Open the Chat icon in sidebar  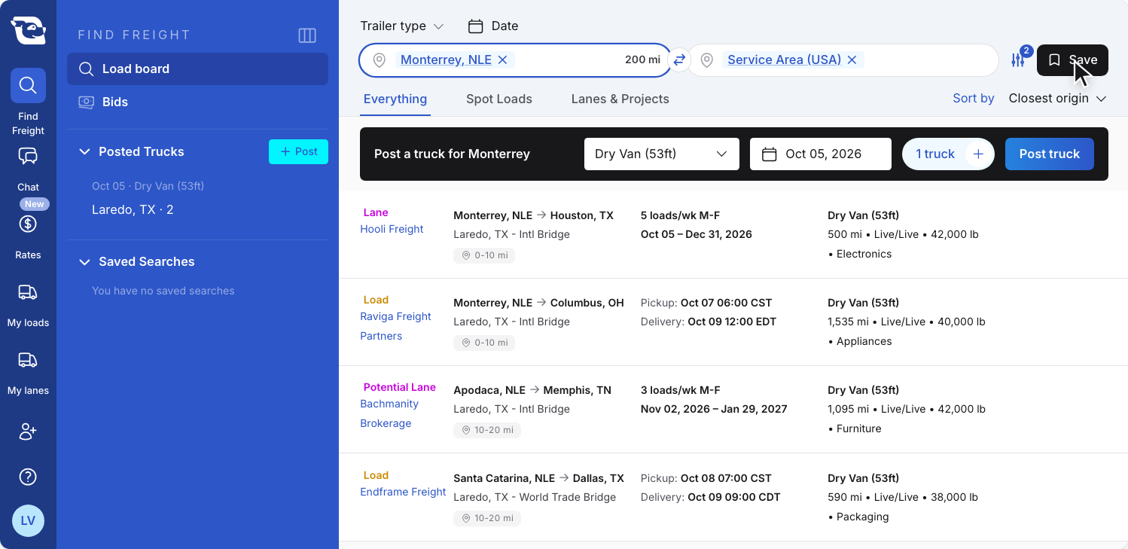pos(28,156)
